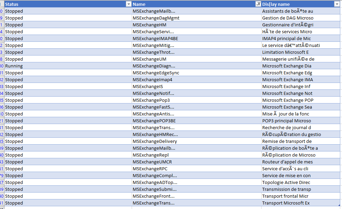
Task: Select the 'Microsoft Exchange IMA' cell
Action: coord(300,79)
